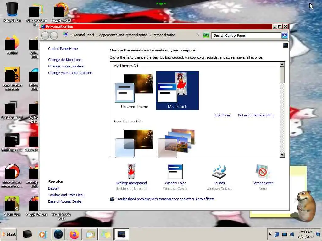
Task: Click the Windows Live Mail taskbar button
Action: [x=90, y=234]
